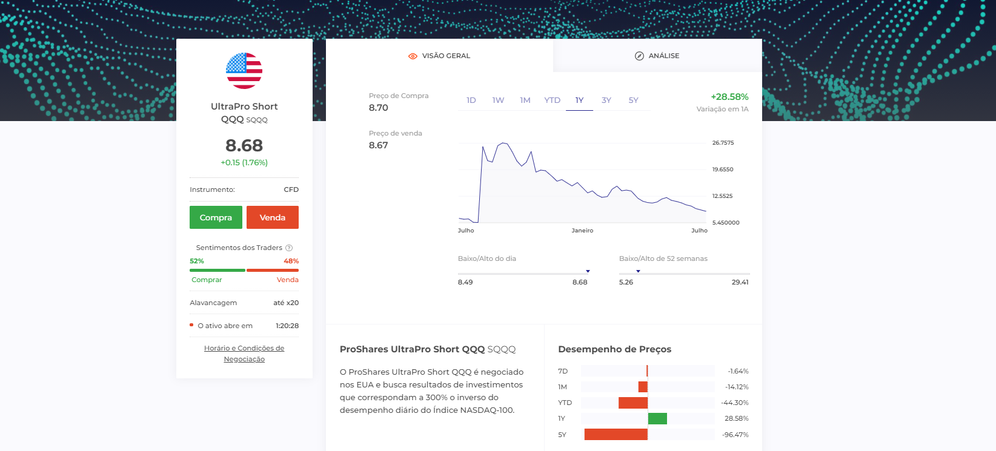
Task: Click the green 52% buy sentiment bar
Action: click(217, 270)
